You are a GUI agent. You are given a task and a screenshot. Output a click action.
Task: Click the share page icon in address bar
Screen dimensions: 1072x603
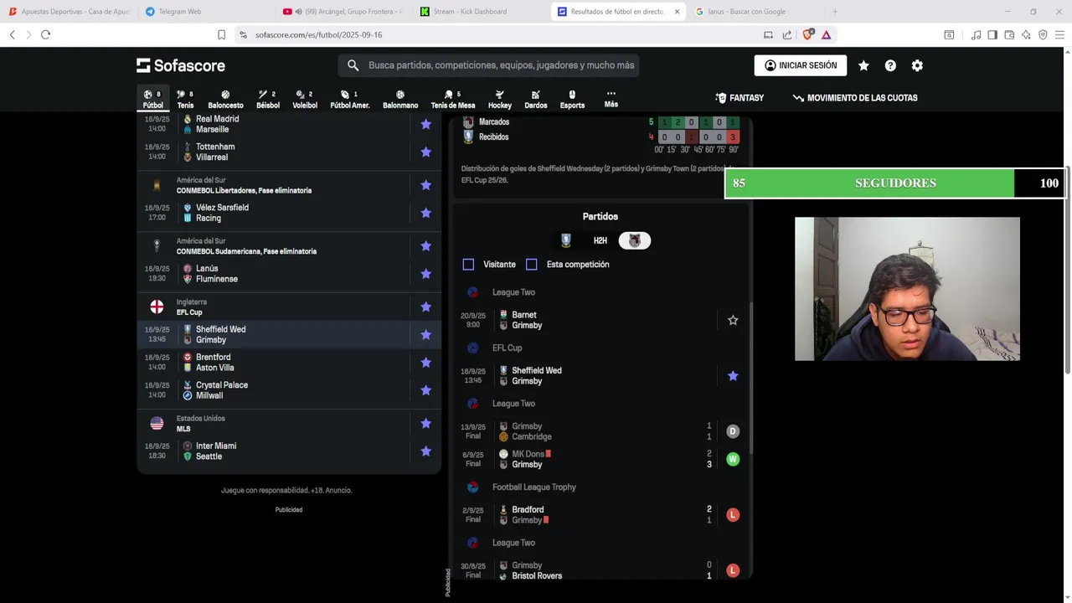(786, 34)
